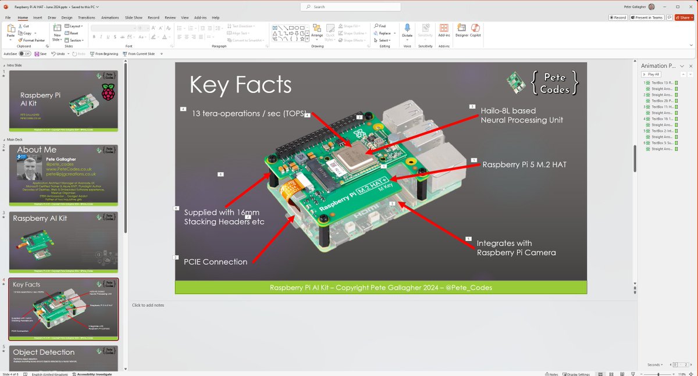Click the Save icon in quick access toolbar
The height and width of the screenshot is (376, 698).
tap(40, 53)
